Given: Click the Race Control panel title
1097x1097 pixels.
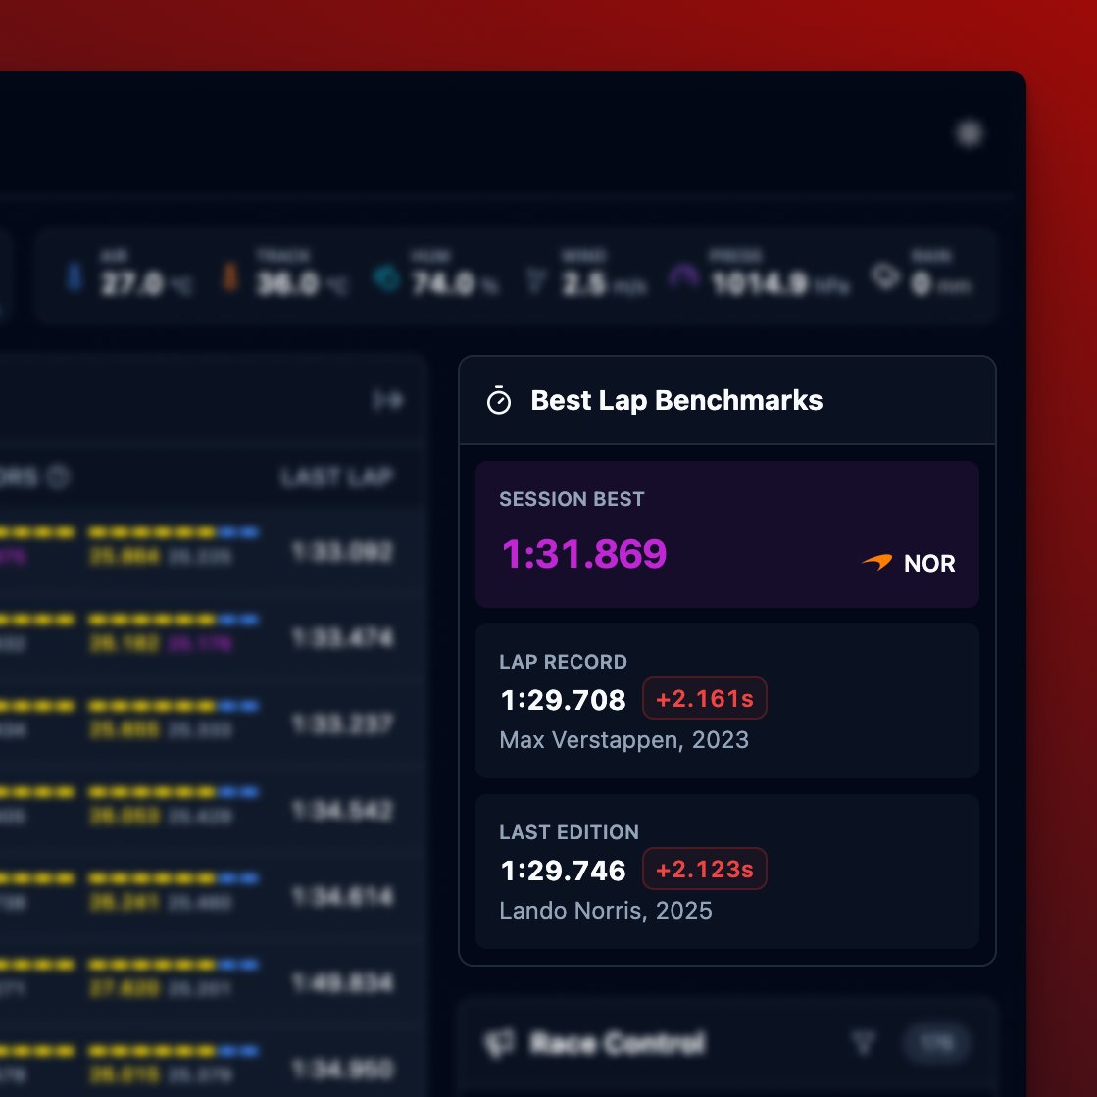Looking at the screenshot, I should tap(619, 1043).
